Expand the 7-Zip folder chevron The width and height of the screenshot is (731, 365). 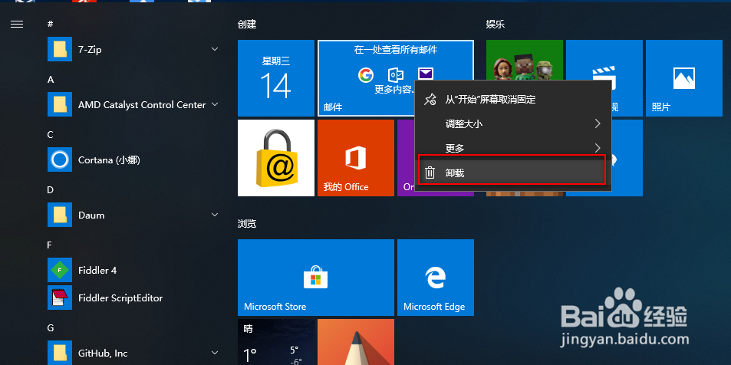click(x=215, y=49)
